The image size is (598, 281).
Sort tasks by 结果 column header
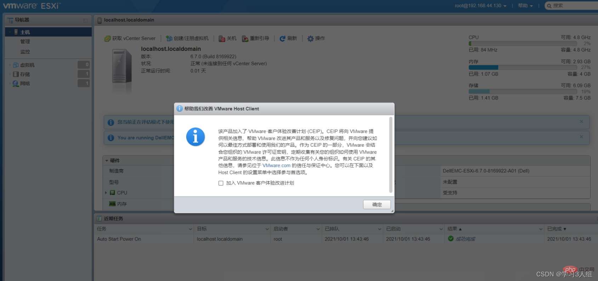(455, 229)
